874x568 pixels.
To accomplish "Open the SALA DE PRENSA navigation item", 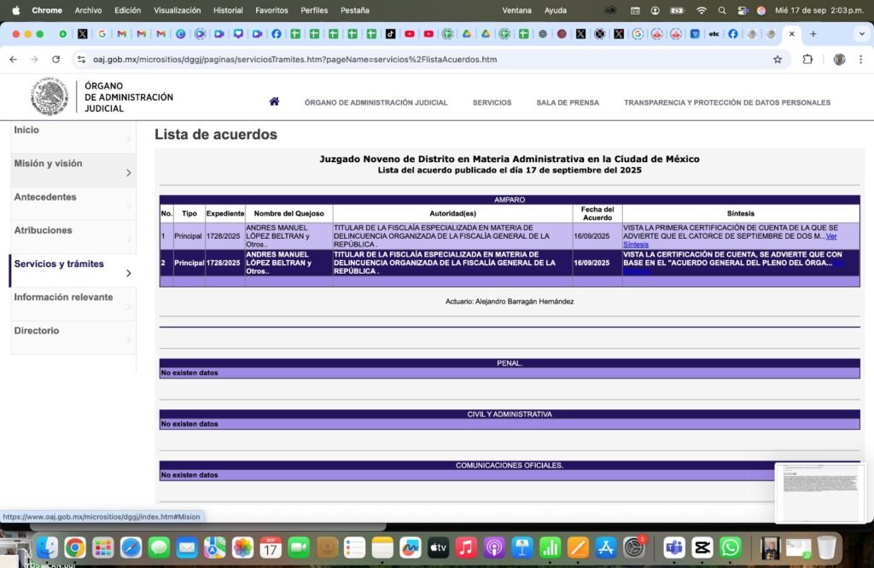I will tap(568, 102).
